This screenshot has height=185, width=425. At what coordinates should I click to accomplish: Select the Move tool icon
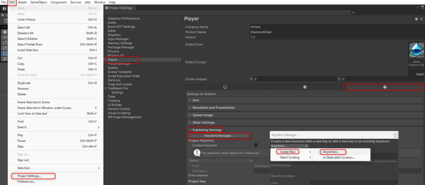point(5,37)
